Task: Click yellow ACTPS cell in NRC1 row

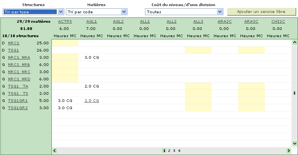Action: 65,43
